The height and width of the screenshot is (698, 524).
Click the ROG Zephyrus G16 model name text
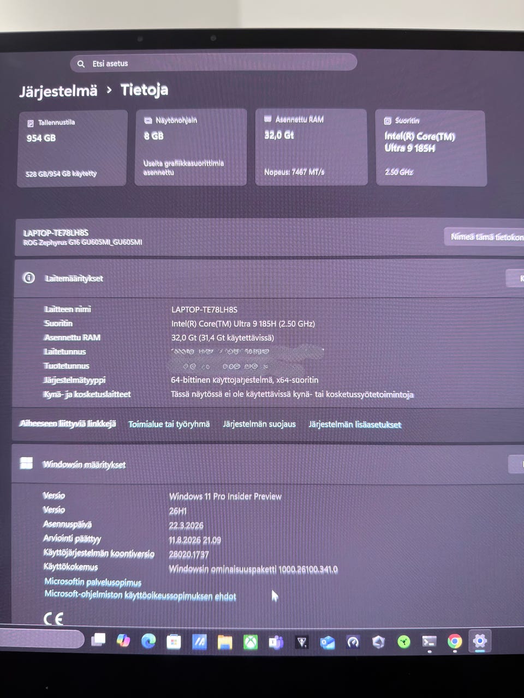point(82,242)
